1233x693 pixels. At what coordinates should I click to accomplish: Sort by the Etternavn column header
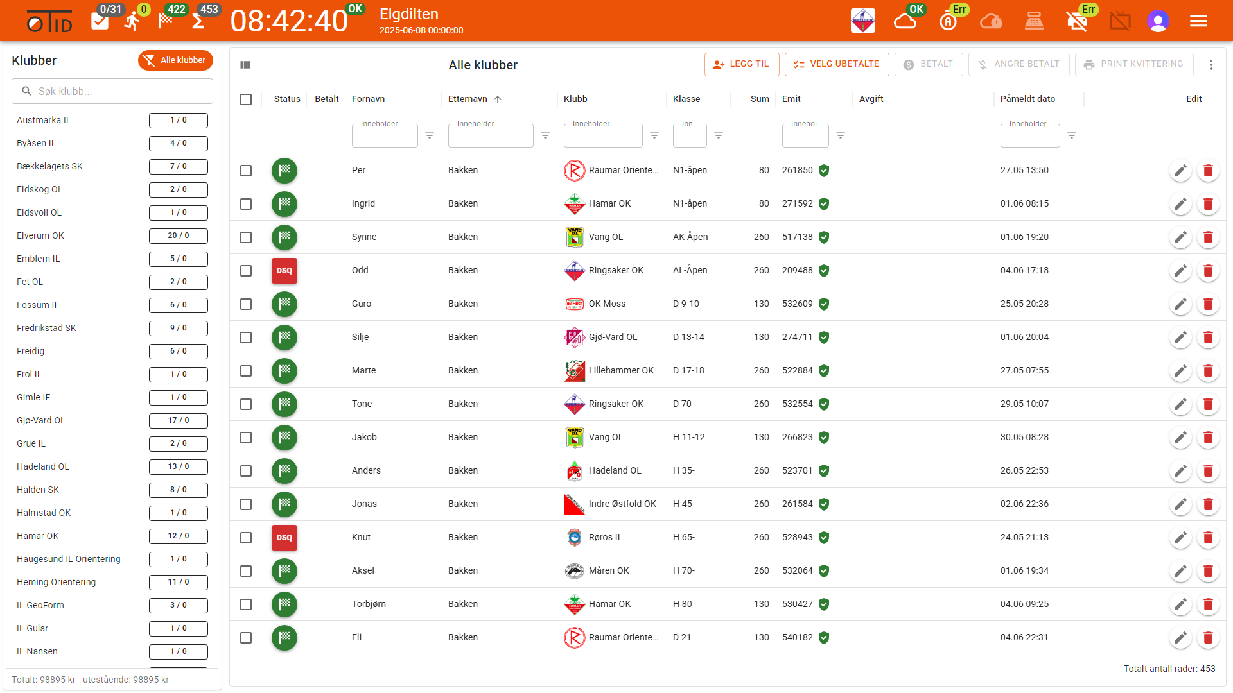468,99
